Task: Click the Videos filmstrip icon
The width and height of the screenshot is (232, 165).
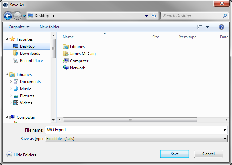Action: (x=16, y=103)
